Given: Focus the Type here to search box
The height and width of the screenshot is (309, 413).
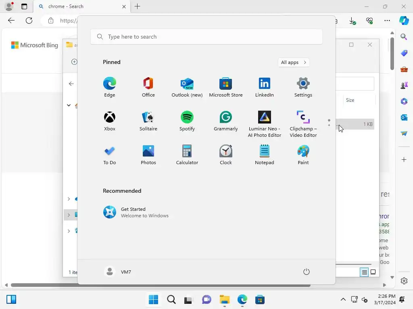Looking at the screenshot, I should (x=206, y=37).
